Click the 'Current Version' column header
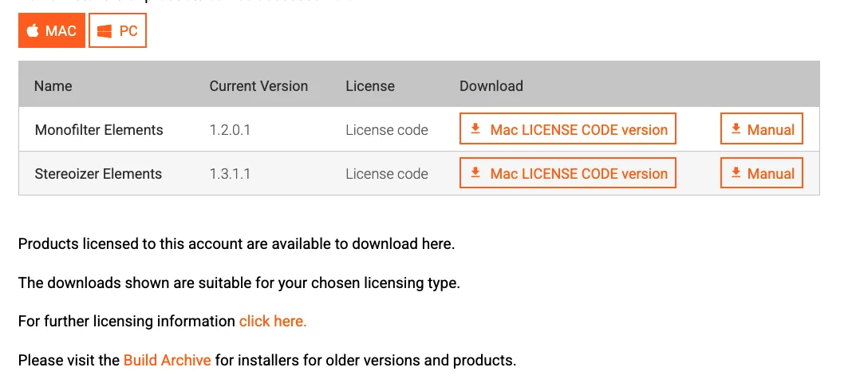The image size is (852, 387). pyautogui.click(x=258, y=86)
